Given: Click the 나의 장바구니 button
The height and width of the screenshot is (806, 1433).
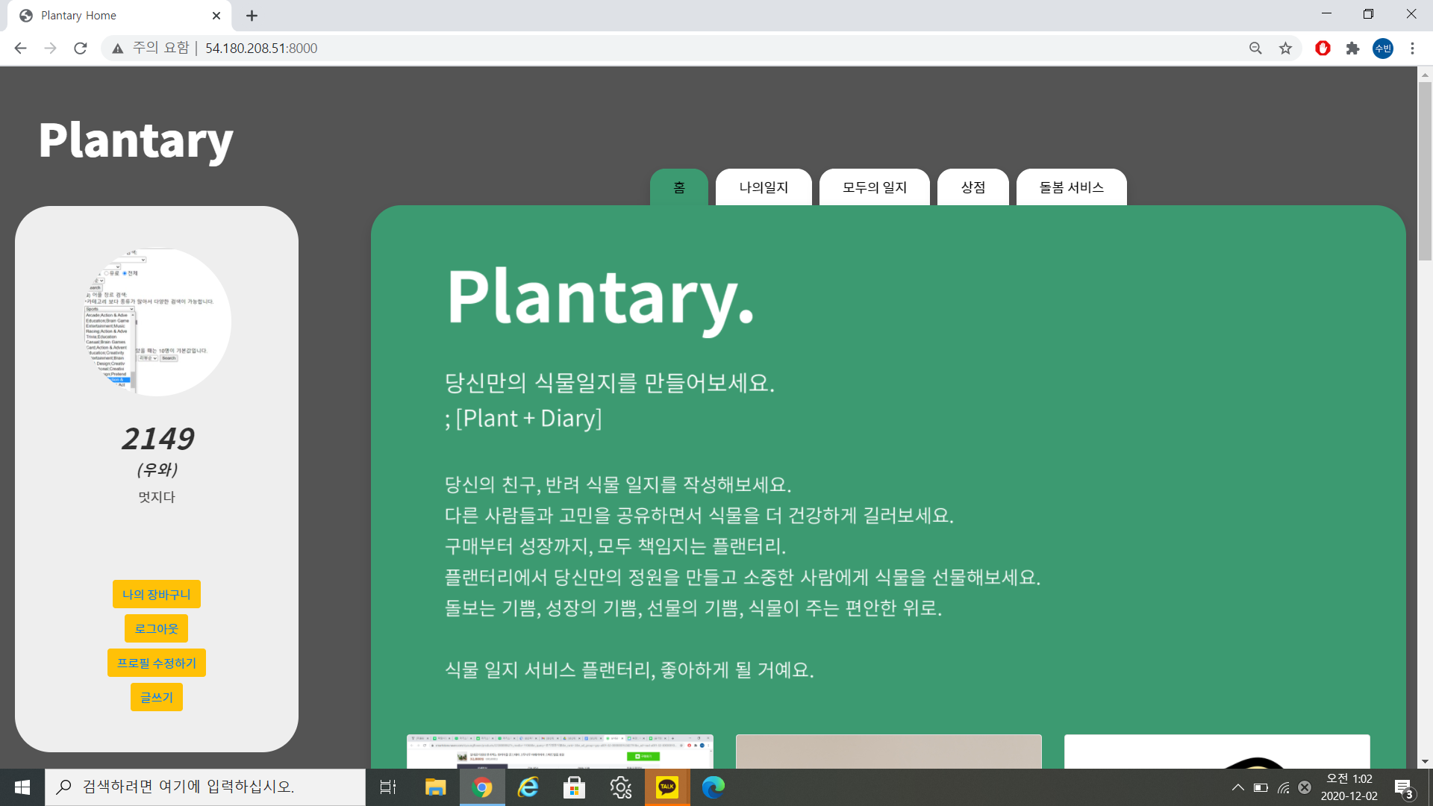Looking at the screenshot, I should [157, 594].
